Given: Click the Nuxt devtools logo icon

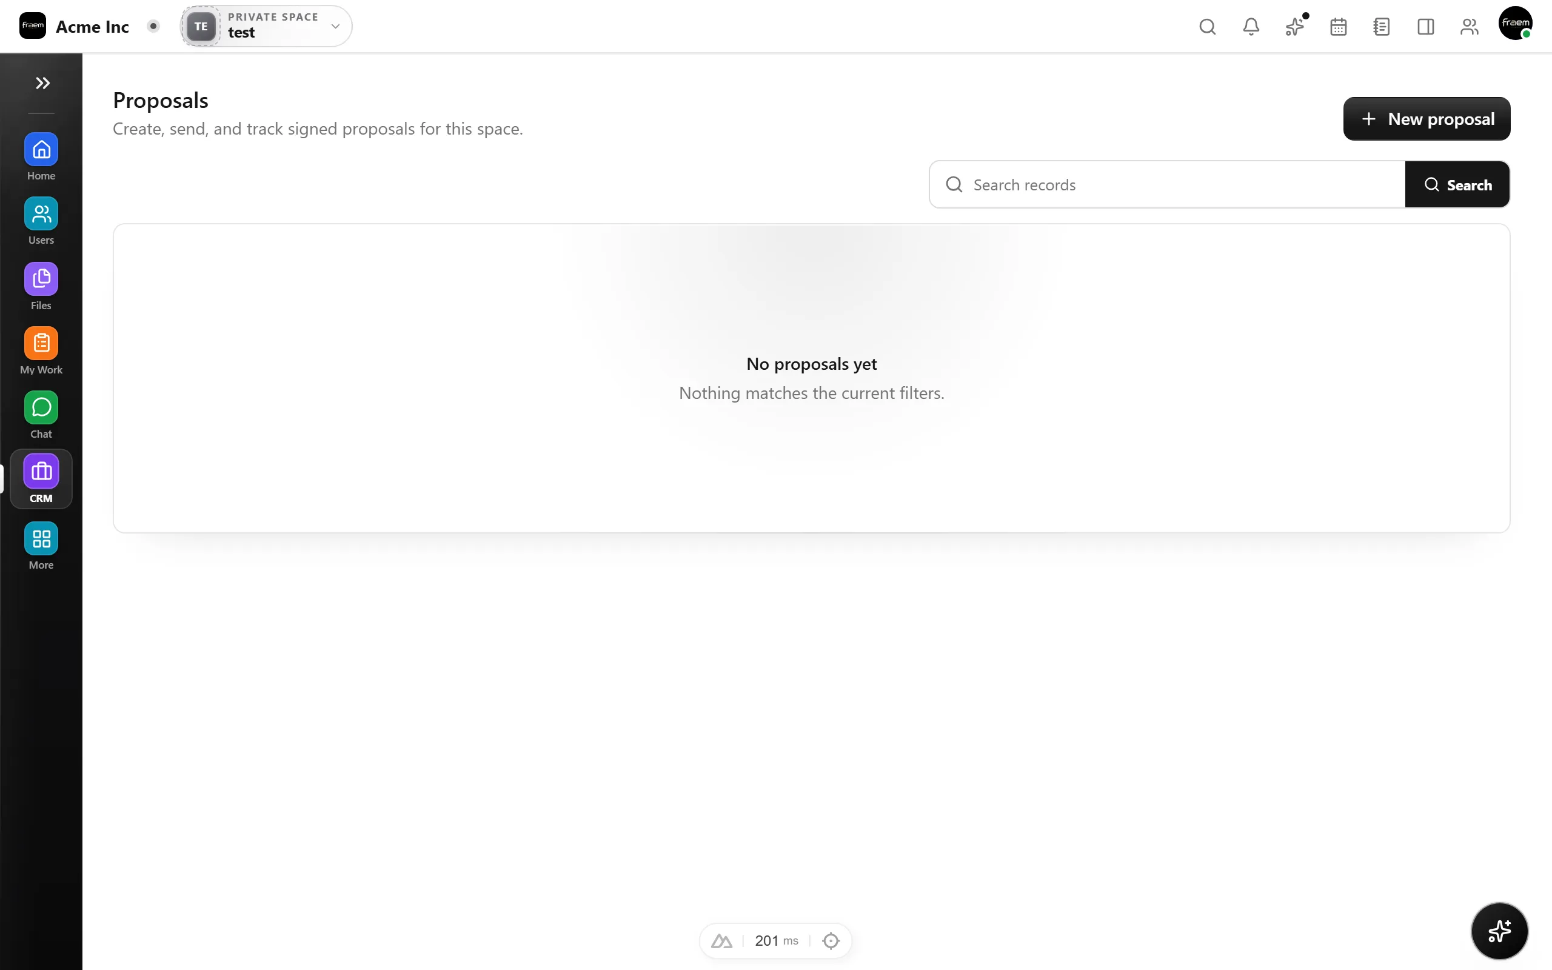Looking at the screenshot, I should click(721, 940).
